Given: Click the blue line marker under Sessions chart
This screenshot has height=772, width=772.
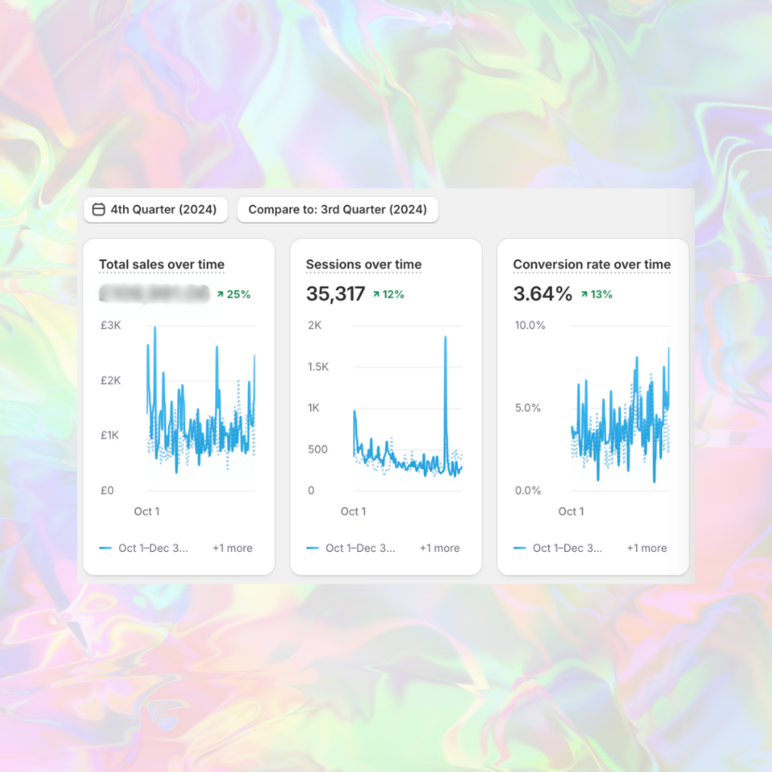Looking at the screenshot, I should click(313, 548).
